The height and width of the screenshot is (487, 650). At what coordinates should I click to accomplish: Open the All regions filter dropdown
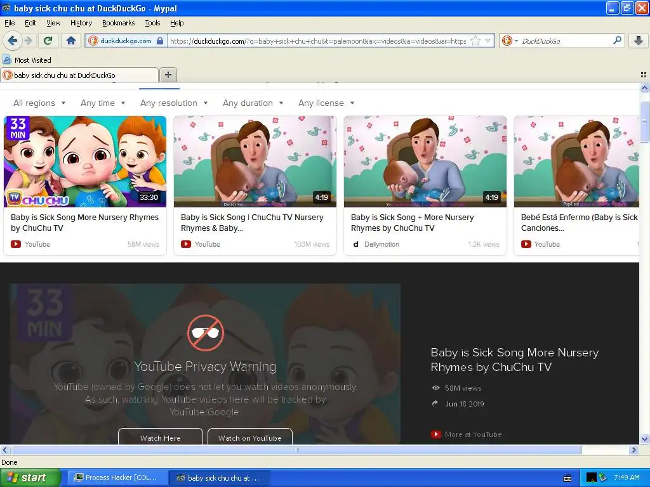coord(39,103)
